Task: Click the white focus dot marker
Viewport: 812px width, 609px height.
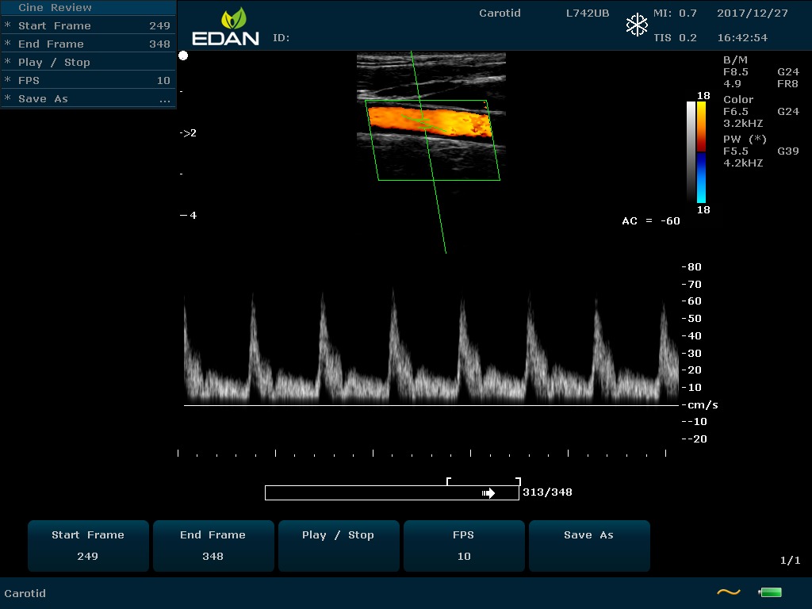Action: (183, 56)
